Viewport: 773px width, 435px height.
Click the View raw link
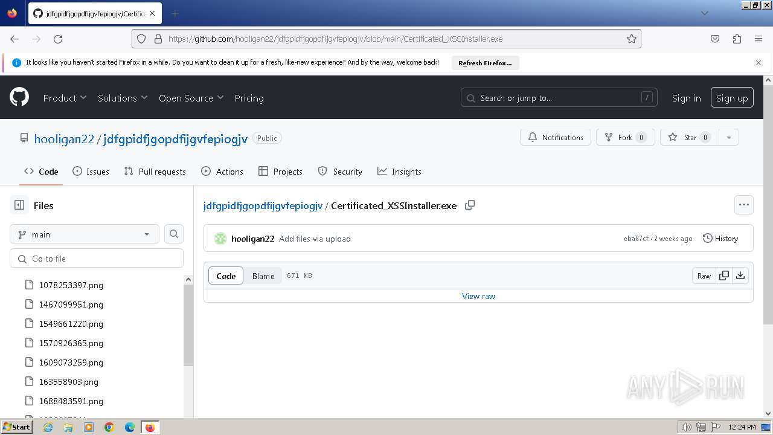point(478,296)
